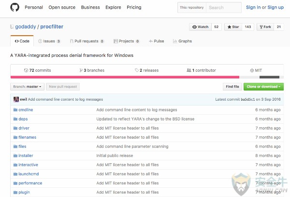Image resolution: width=290 pixels, height=197 pixels.
Task: Switch to the Issues tab
Action: coord(49,41)
